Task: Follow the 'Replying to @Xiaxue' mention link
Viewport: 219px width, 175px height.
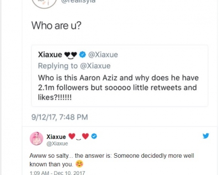Action: (x=74, y=66)
